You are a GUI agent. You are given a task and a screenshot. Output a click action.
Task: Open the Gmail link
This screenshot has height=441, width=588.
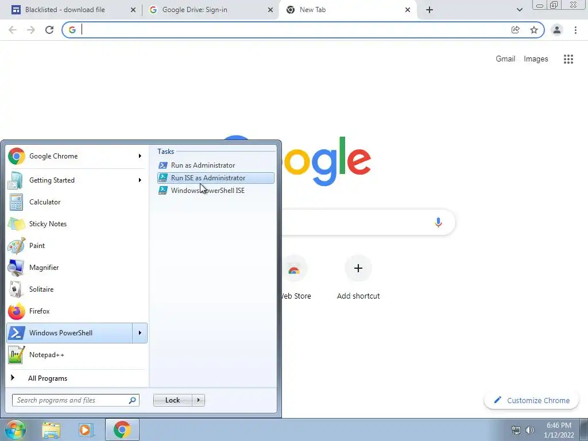[505, 59]
